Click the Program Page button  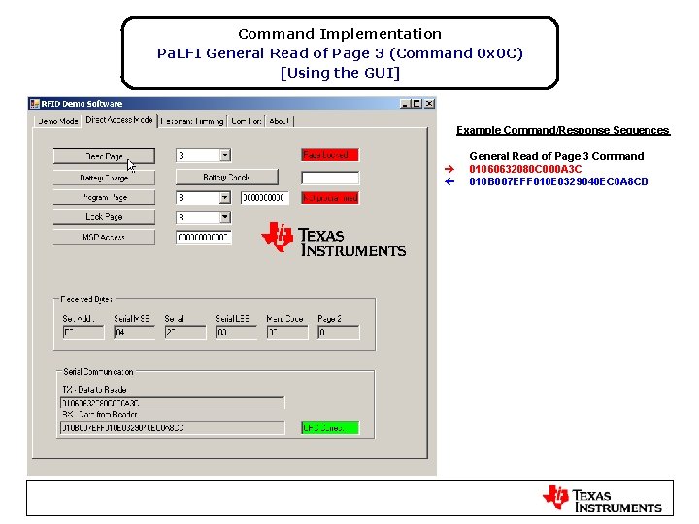[104, 197]
